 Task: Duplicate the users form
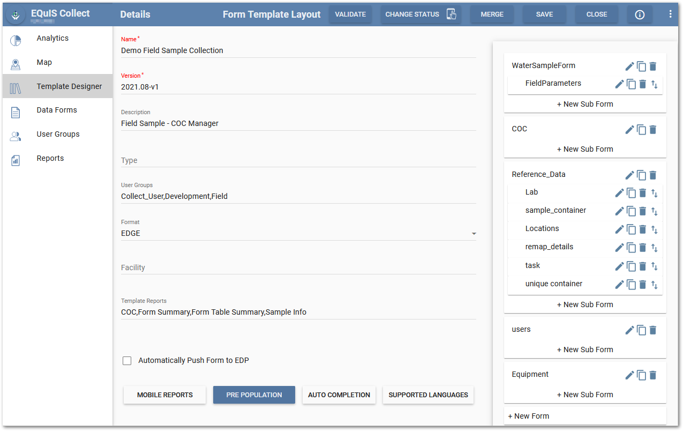(642, 330)
